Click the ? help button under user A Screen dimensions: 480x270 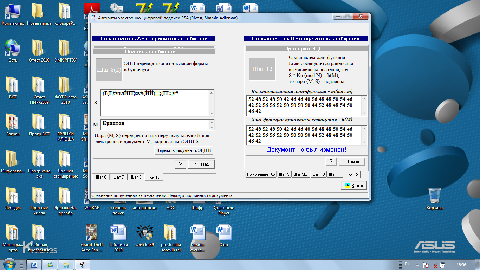coord(180,164)
